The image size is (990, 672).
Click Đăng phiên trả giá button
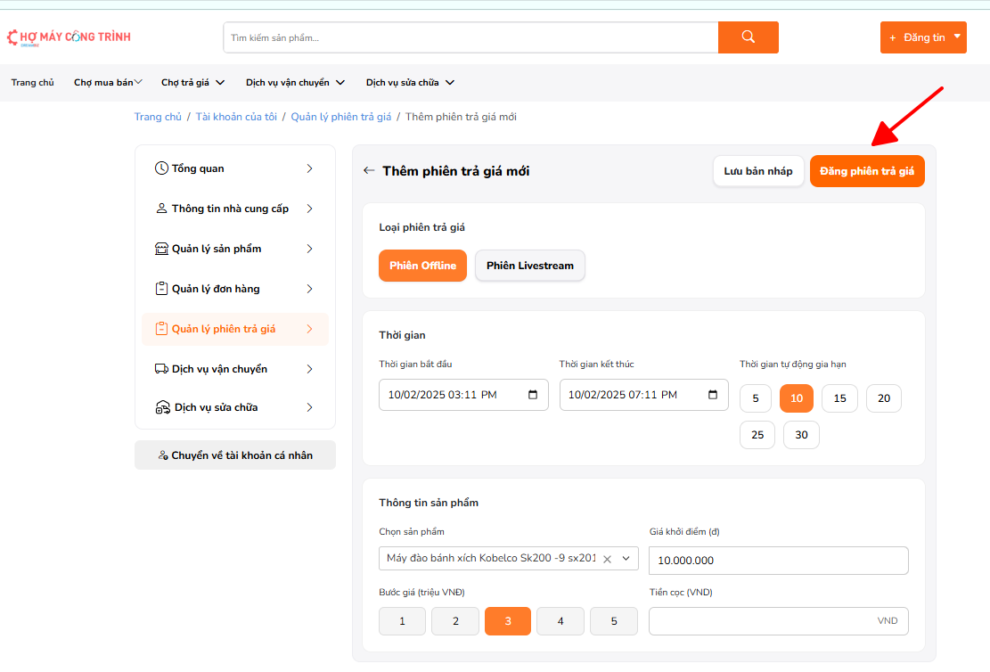point(867,171)
